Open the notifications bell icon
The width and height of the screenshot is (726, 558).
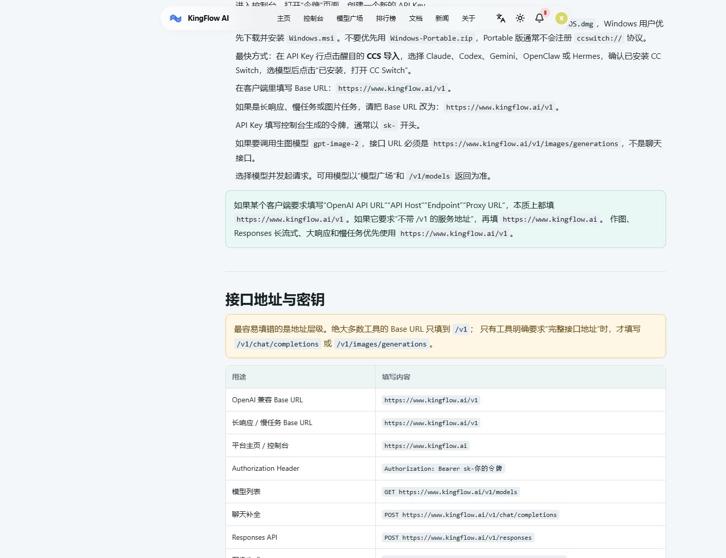[x=539, y=18]
